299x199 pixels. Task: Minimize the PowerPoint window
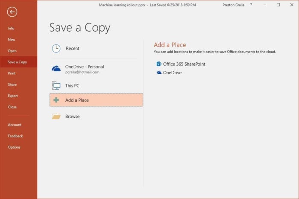click(265, 5)
